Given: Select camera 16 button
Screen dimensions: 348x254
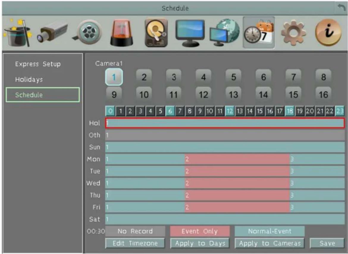Looking at the screenshot, I should coord(323,95).
